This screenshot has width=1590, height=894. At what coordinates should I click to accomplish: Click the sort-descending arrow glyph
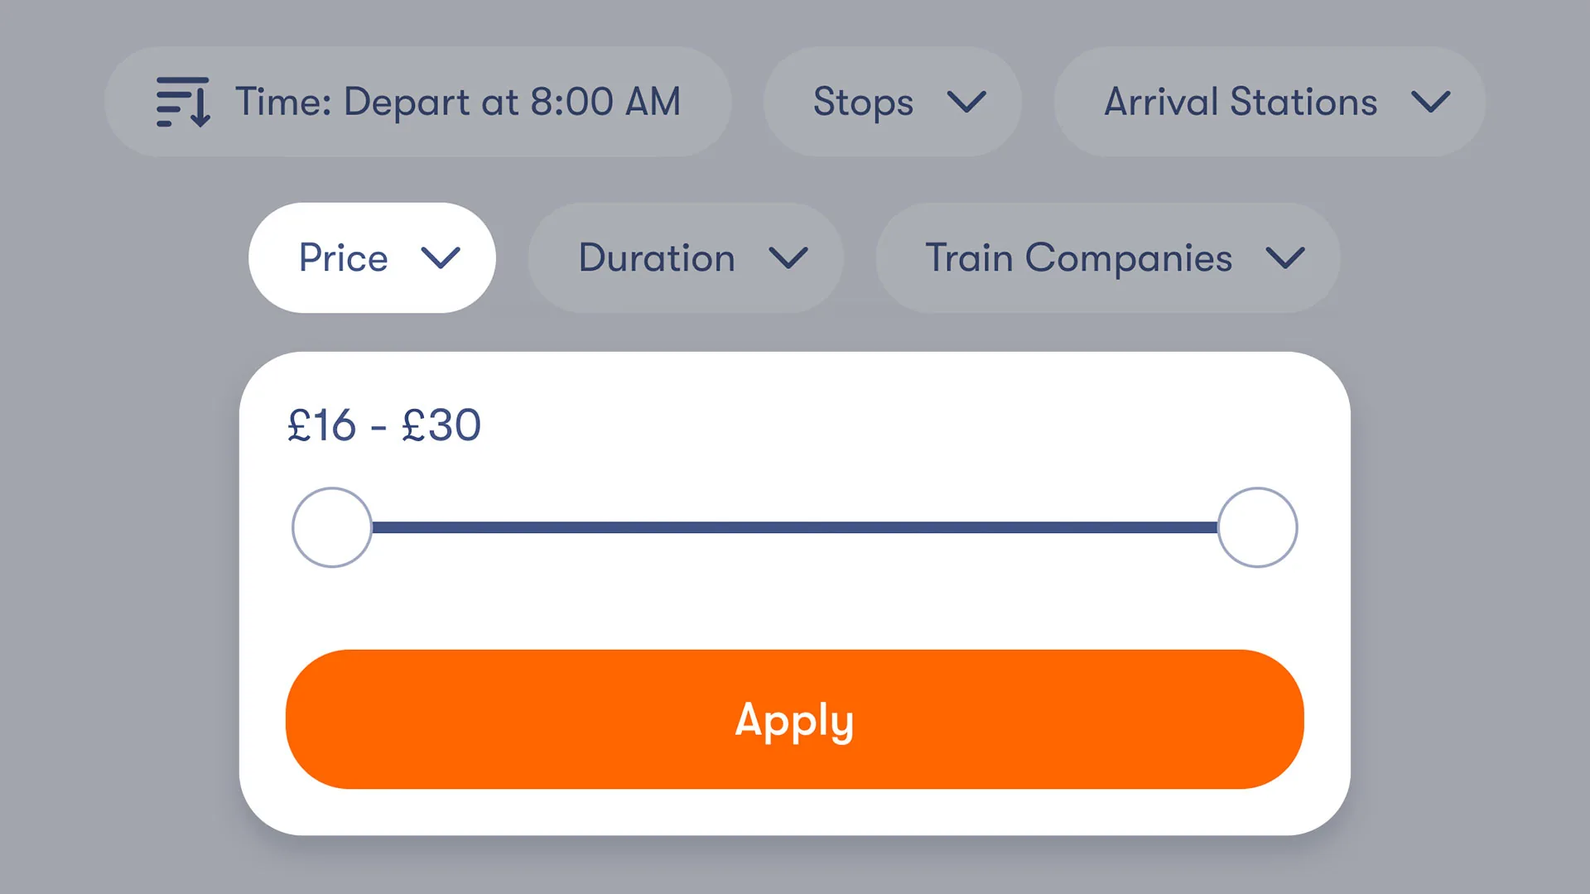coord(199,102)
